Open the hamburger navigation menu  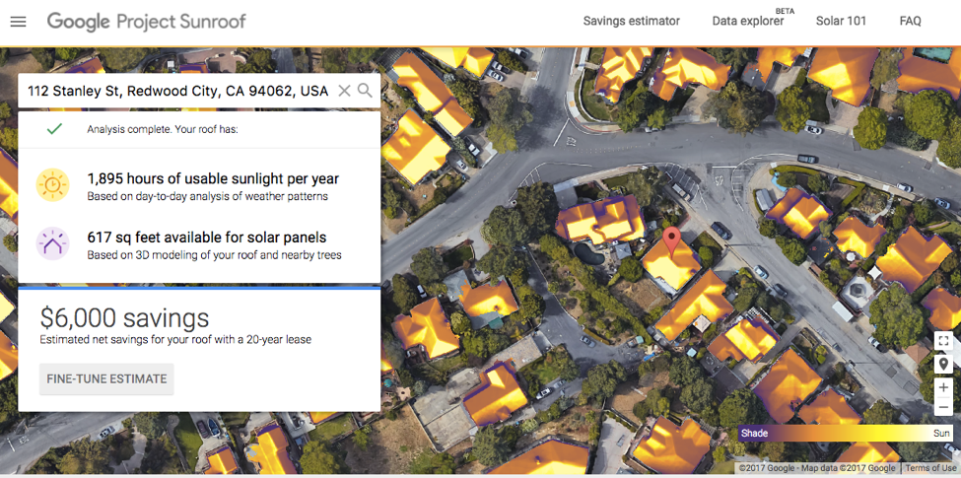[18, 22]
